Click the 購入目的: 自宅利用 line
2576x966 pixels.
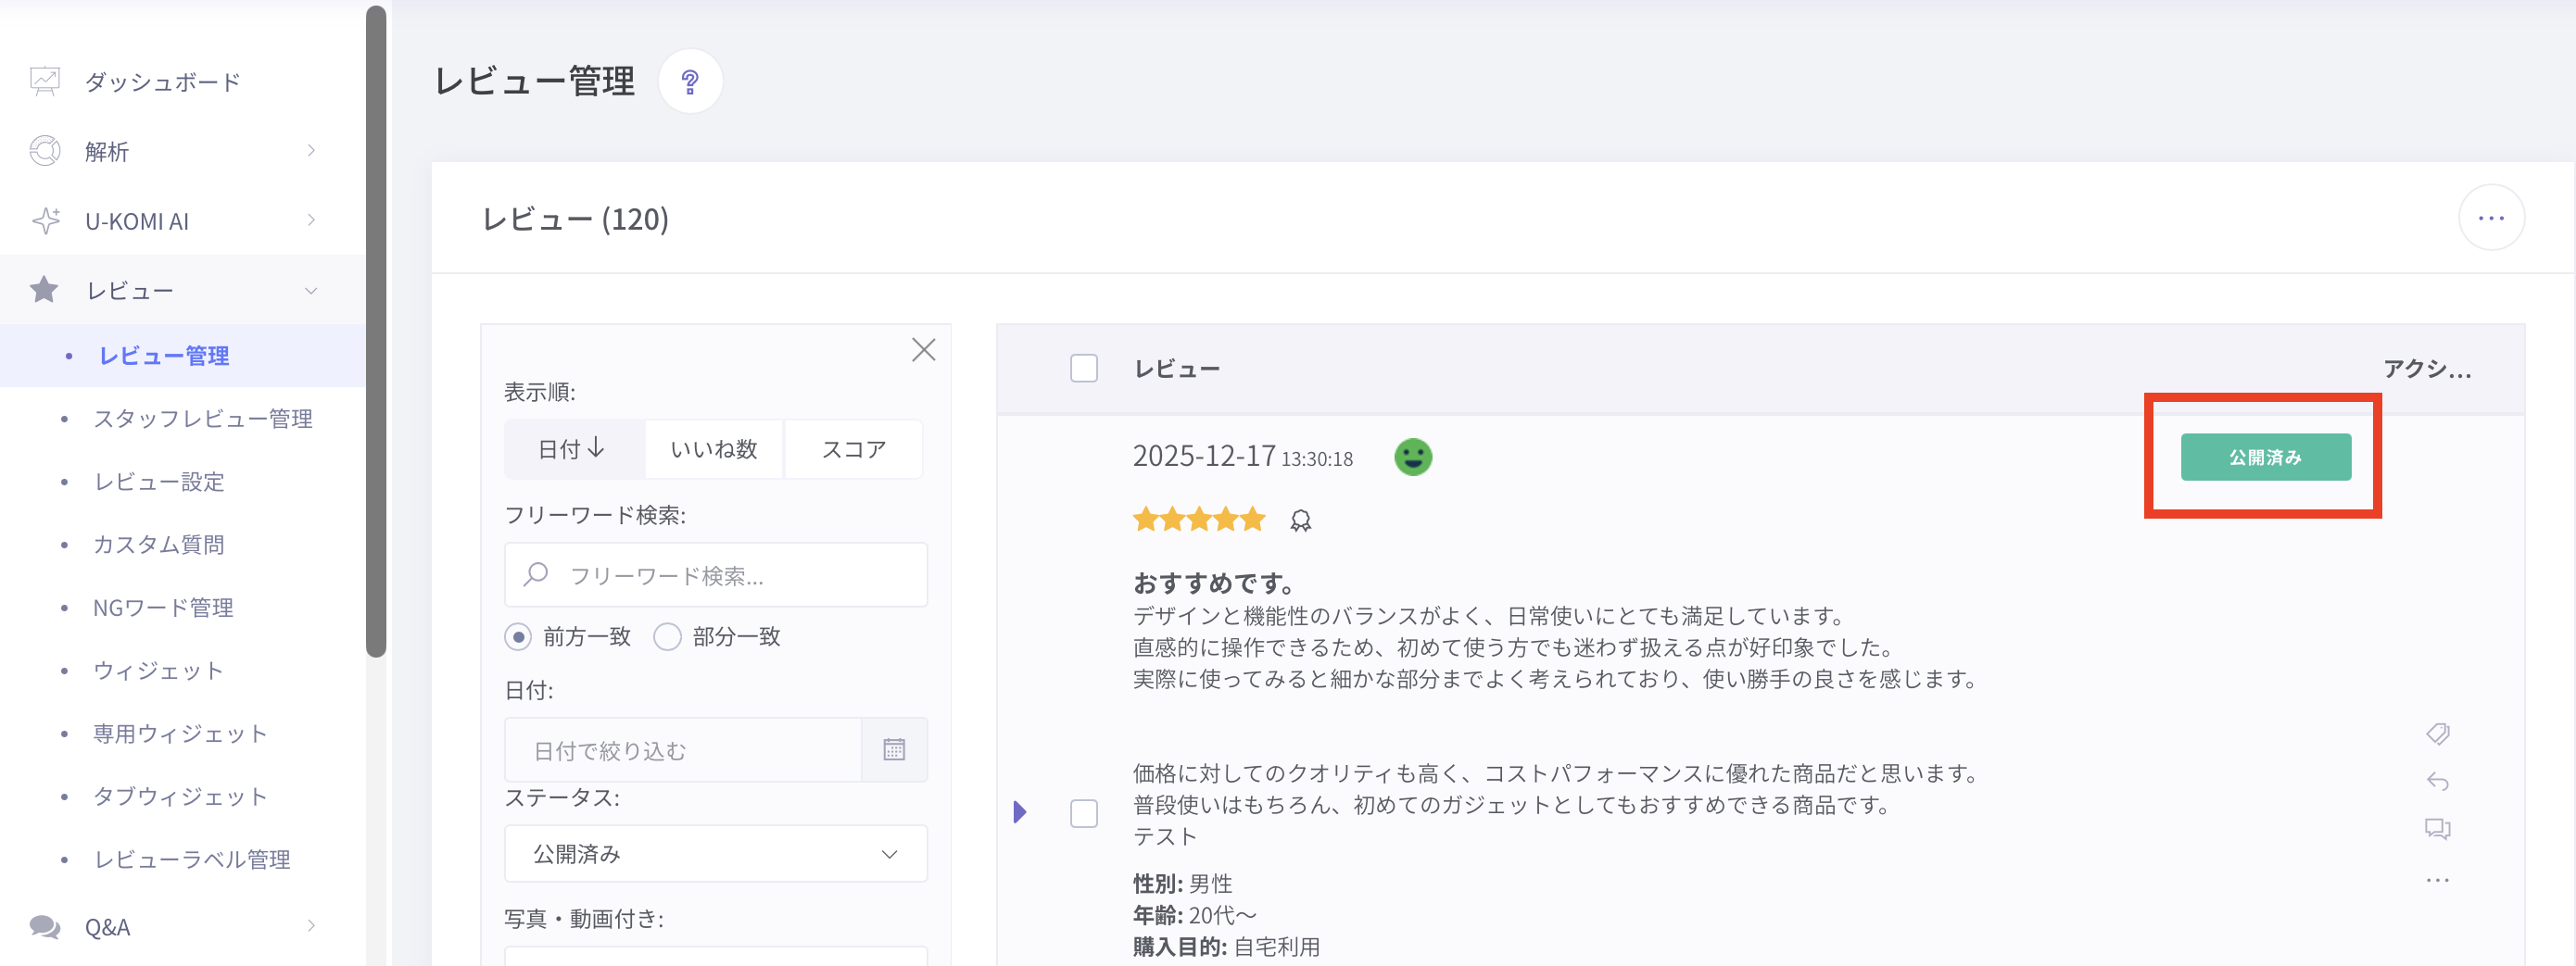[1226, 946]
